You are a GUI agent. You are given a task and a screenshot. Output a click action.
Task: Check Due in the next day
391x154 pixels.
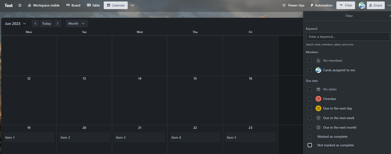[x=310, y=108]
